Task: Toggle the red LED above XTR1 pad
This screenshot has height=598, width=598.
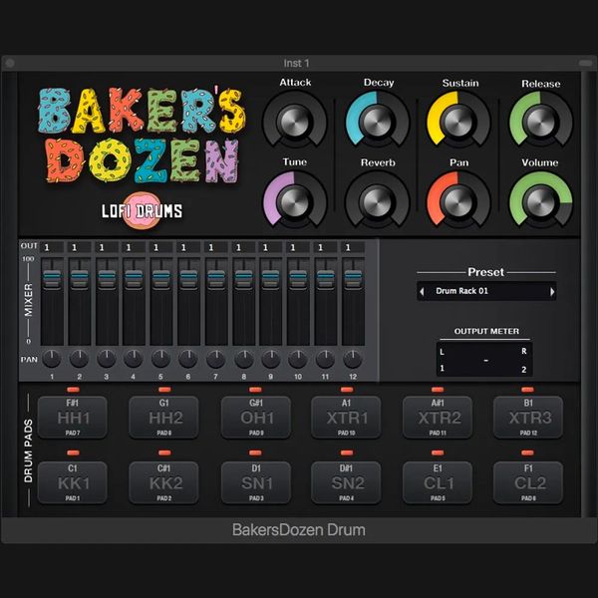Action: click(x=347, y=390)
